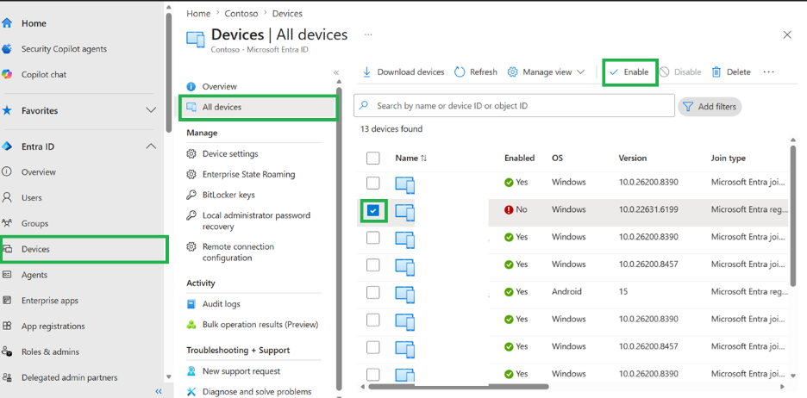Click the New support request icon

point(191,370)
